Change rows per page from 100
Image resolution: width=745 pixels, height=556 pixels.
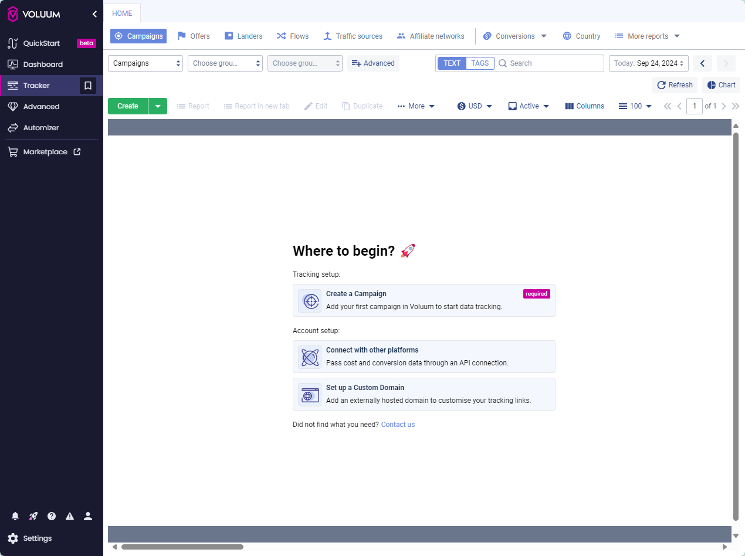(635, 106)
